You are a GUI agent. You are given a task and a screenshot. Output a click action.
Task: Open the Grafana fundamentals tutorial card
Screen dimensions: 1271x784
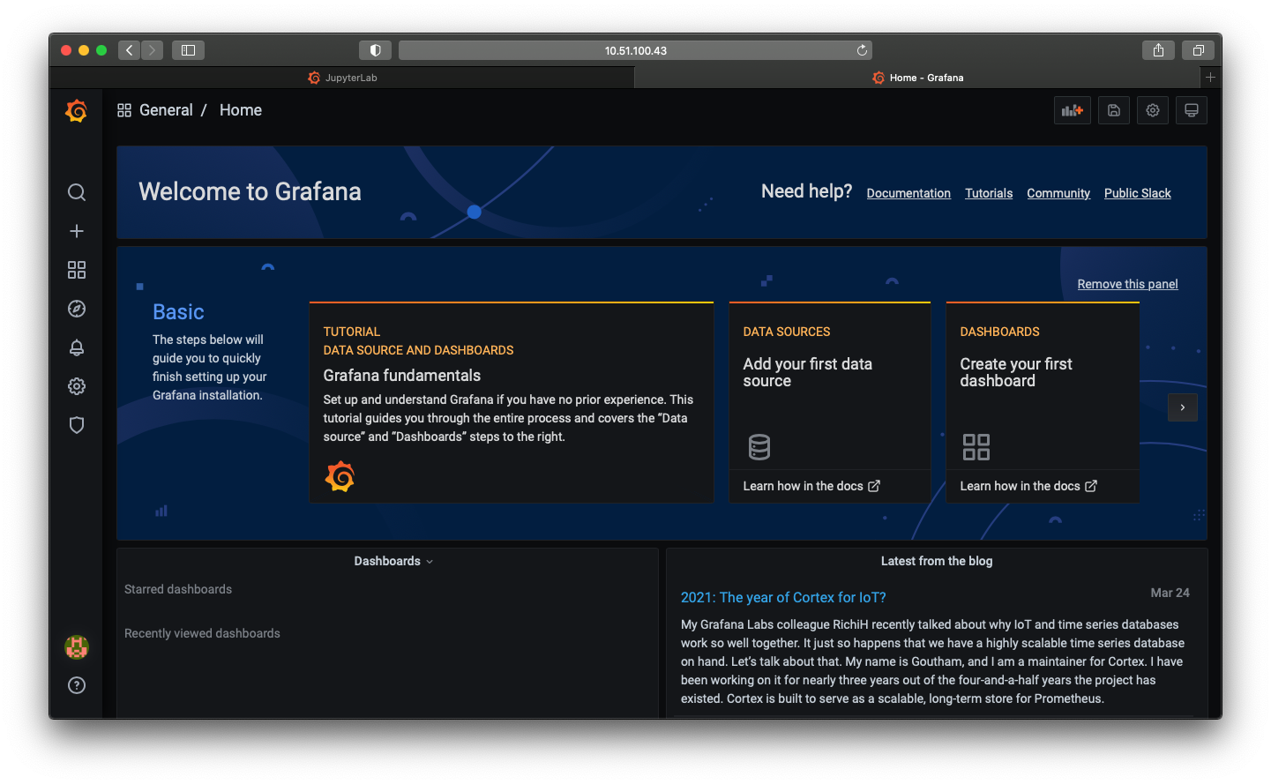(512, 403)
